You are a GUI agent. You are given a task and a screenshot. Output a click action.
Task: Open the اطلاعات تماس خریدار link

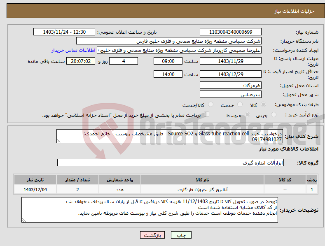[x=73, y=50]
